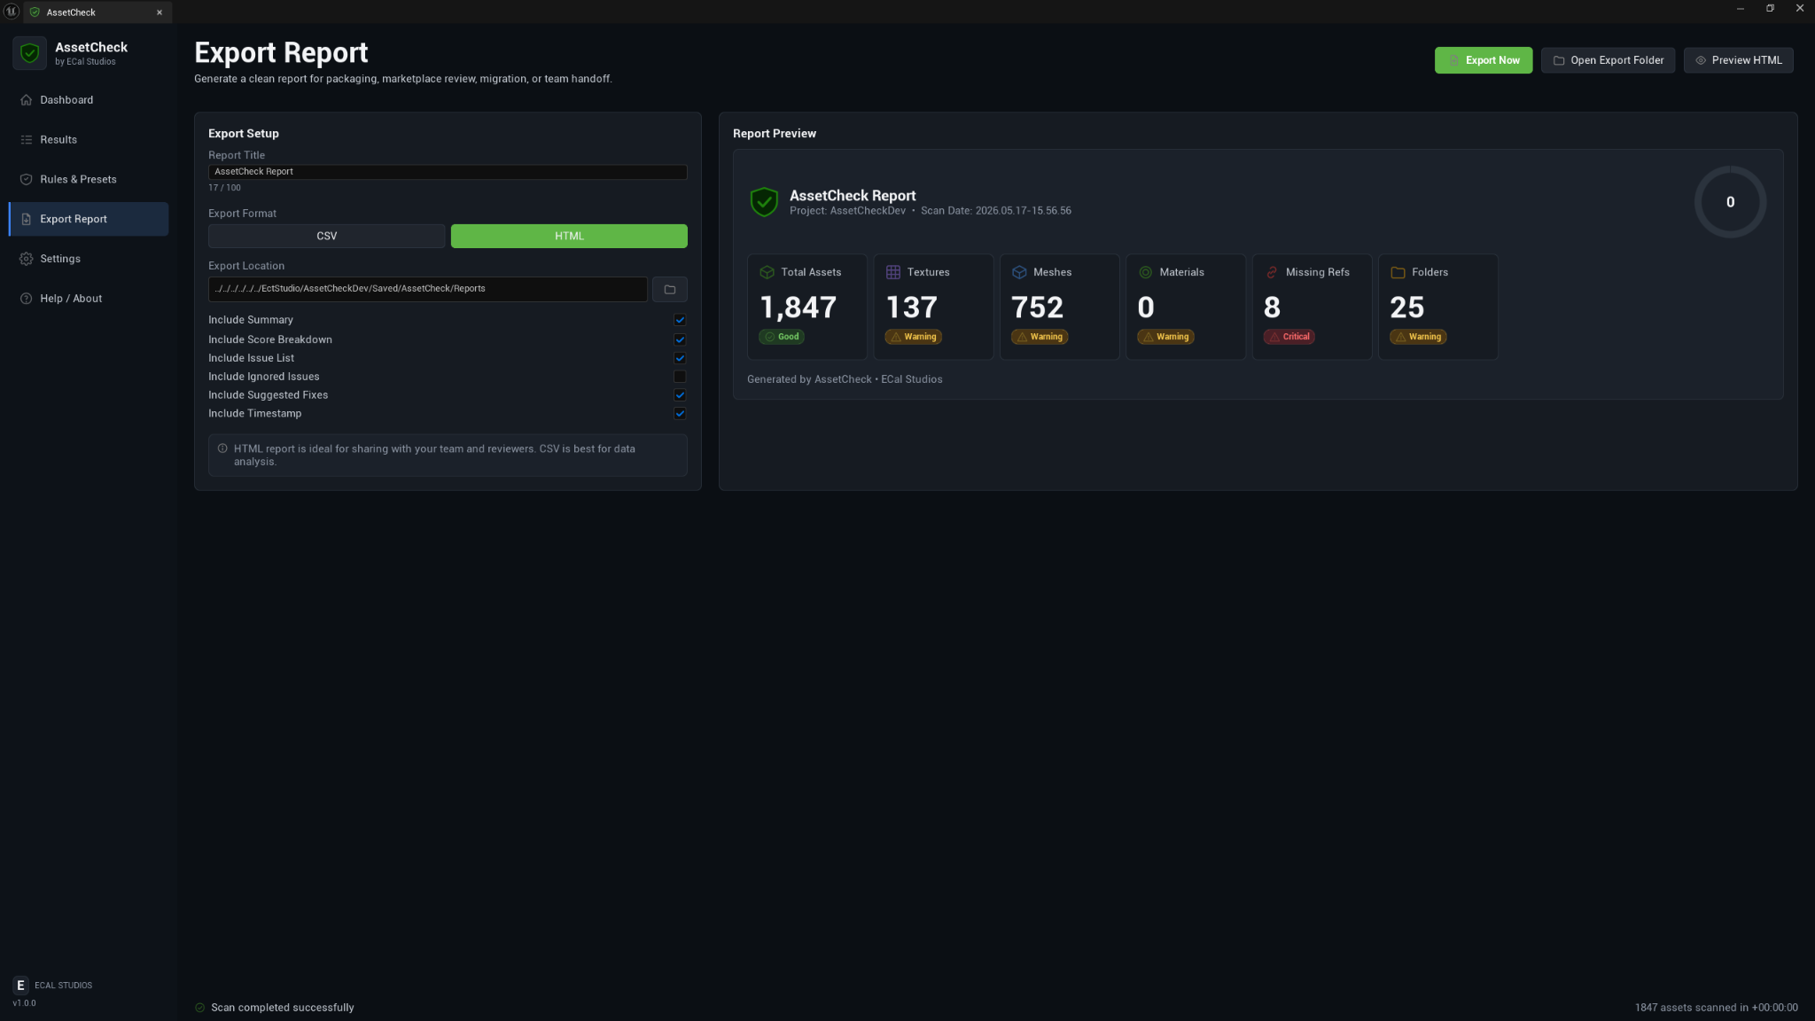
Task: Click Preview HTML button
Action: (1738, 60)
